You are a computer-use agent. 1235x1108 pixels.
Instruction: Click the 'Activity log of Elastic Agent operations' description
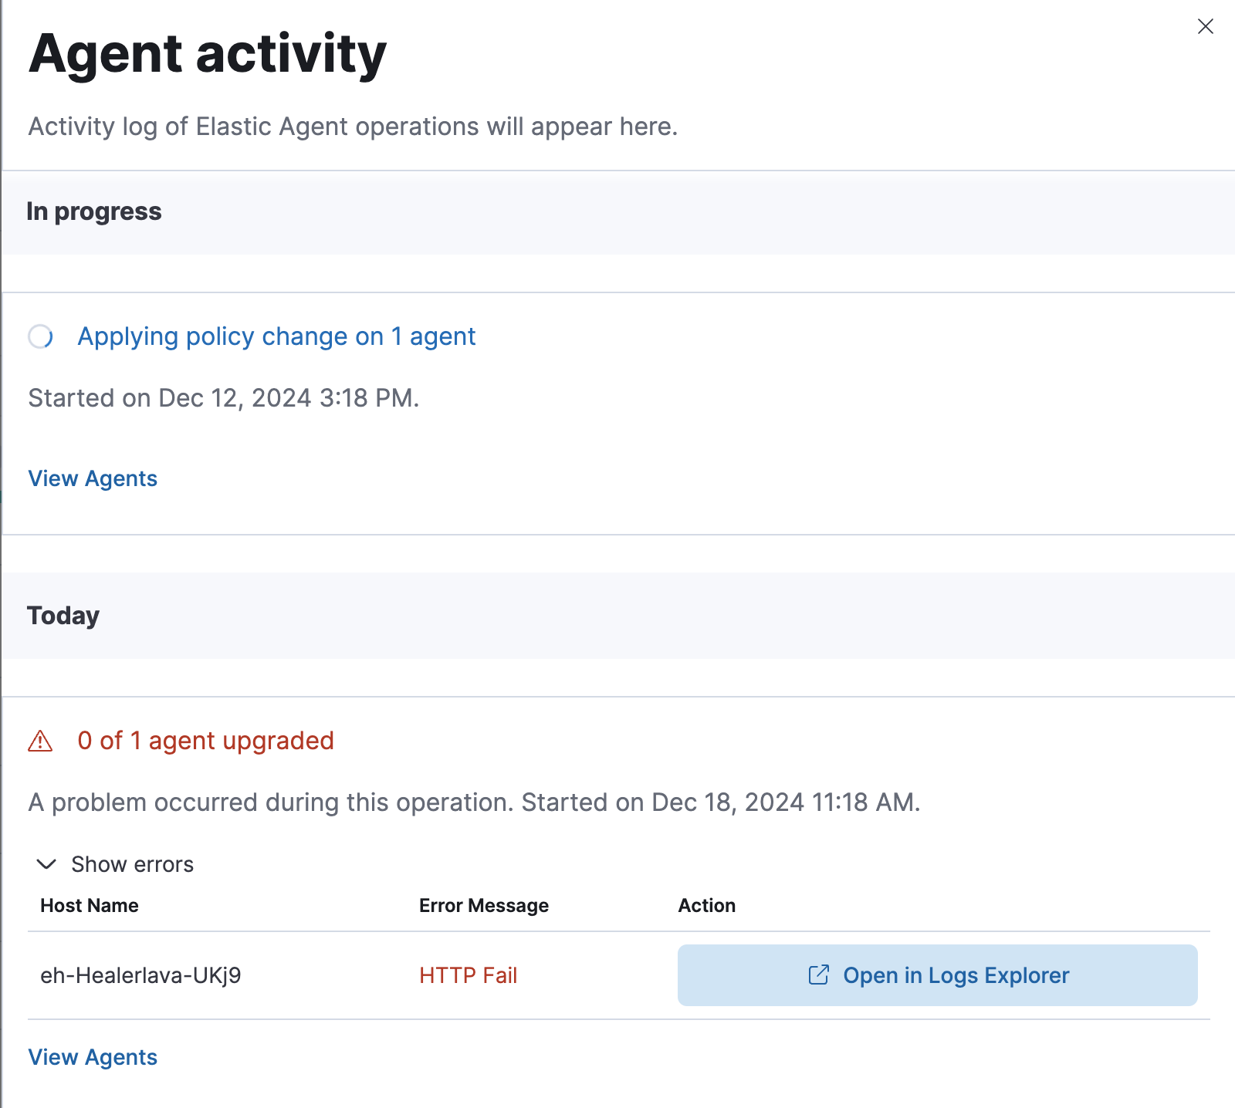tap(353, 127)
